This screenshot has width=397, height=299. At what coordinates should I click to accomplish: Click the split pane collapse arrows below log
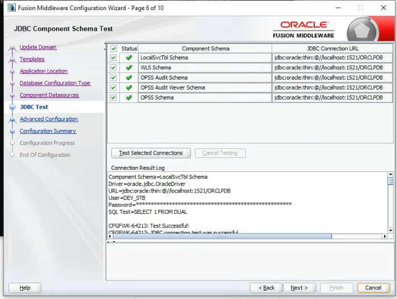pos(111,242)
